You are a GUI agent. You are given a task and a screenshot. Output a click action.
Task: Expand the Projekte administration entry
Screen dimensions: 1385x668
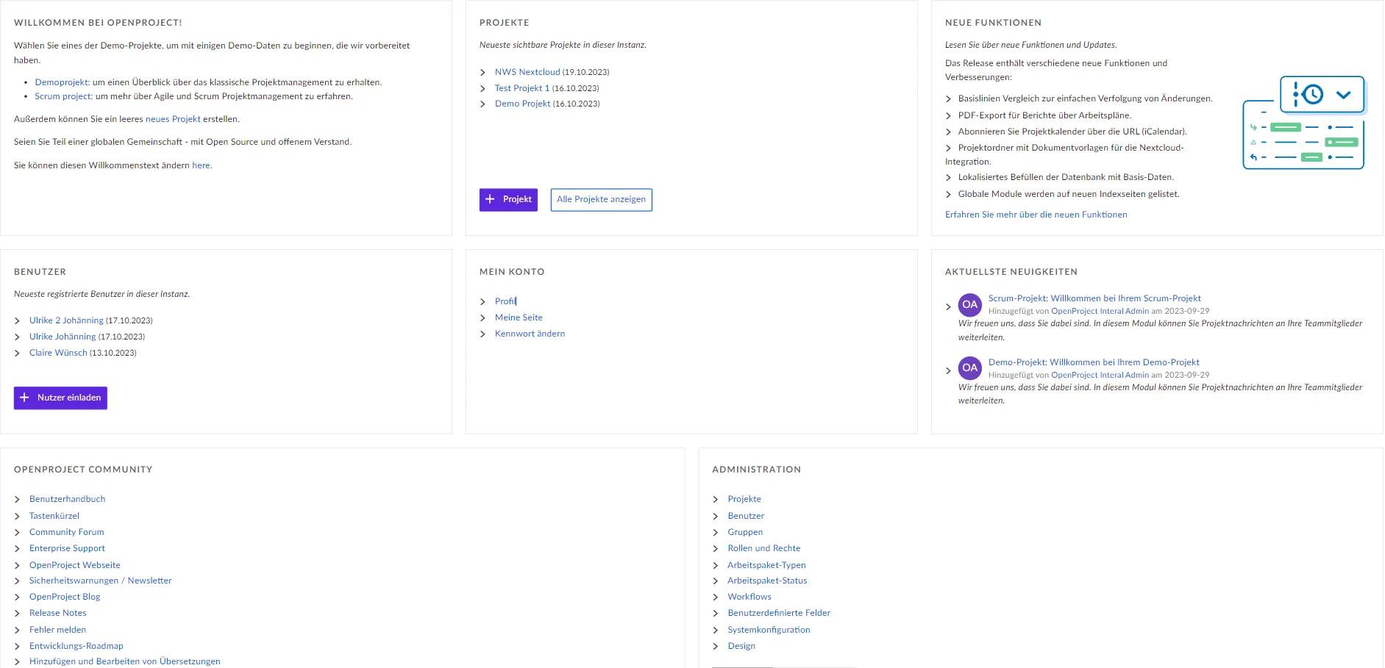716,499
